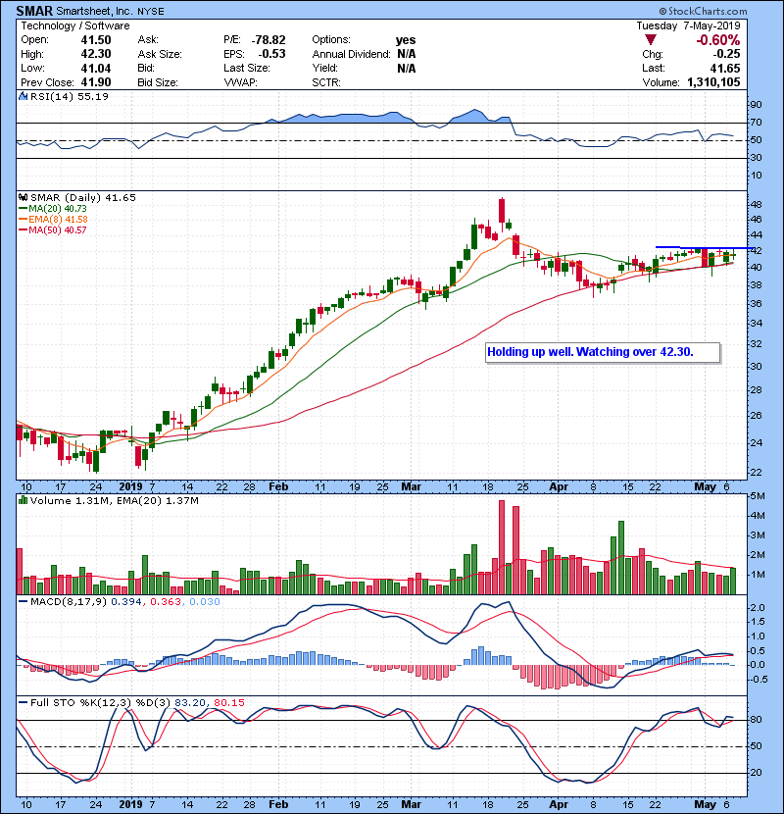The height and width of the screenshot is (814, 784).
Task: Click the SCTR label
Action: (326, 82)
